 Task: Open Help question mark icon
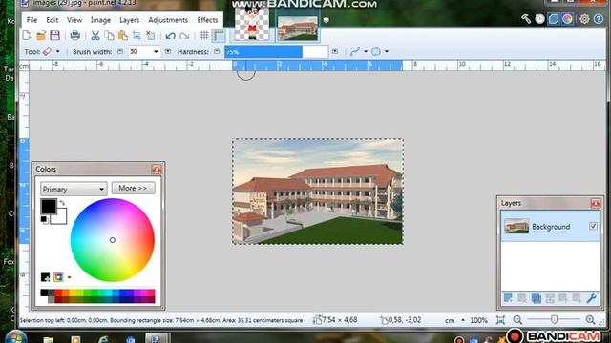tap(599, 19)
